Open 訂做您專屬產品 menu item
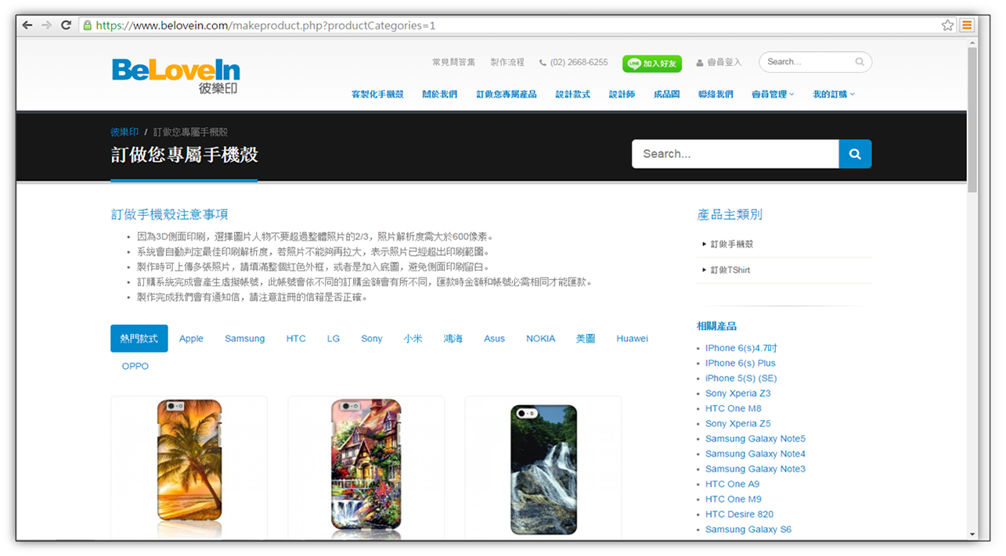The width and height of the screenshot is (1006, 556). 507,94
